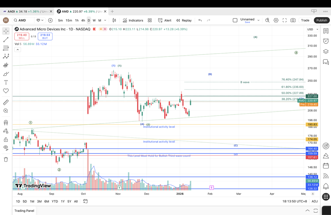Show the All date range

[x=76, y=202]
